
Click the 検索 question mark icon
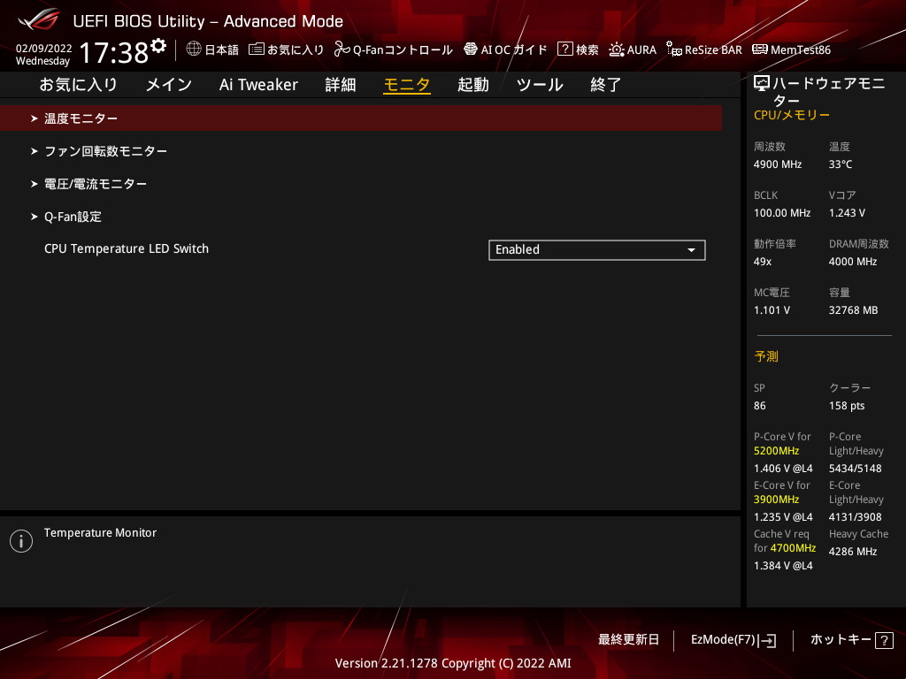point(564,50)
